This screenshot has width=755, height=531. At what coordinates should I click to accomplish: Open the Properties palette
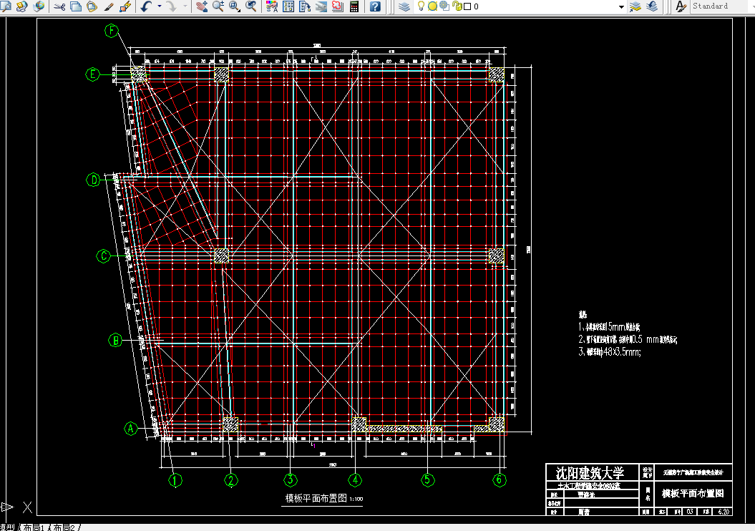272,6
